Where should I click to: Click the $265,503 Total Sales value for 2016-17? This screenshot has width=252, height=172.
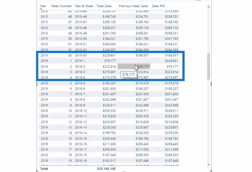109,150
